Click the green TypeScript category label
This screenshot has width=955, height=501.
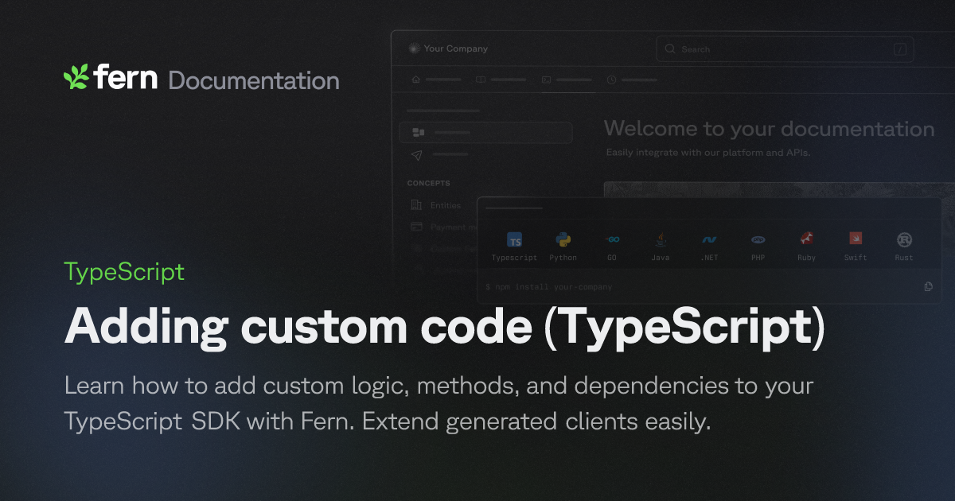pyautogui.click(x=124, y=272)
